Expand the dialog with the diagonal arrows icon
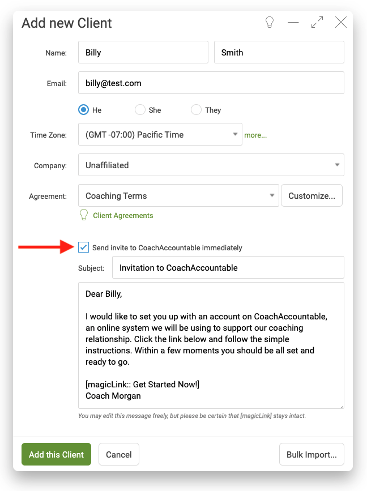Image resolution: width=367 pixels, height=491 pixels. pyautogui.click(x=317, y=22)
